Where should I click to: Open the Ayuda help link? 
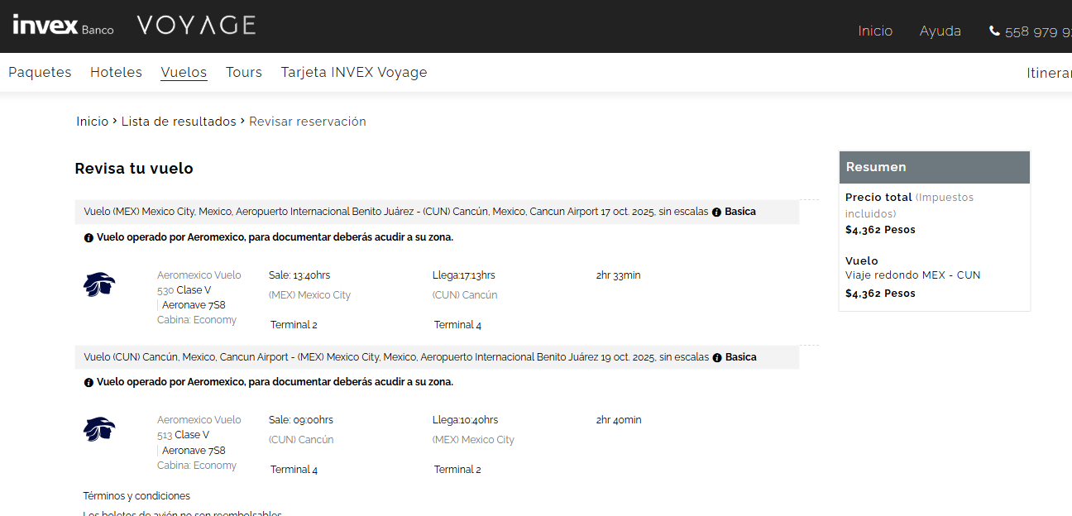point(940,31)
